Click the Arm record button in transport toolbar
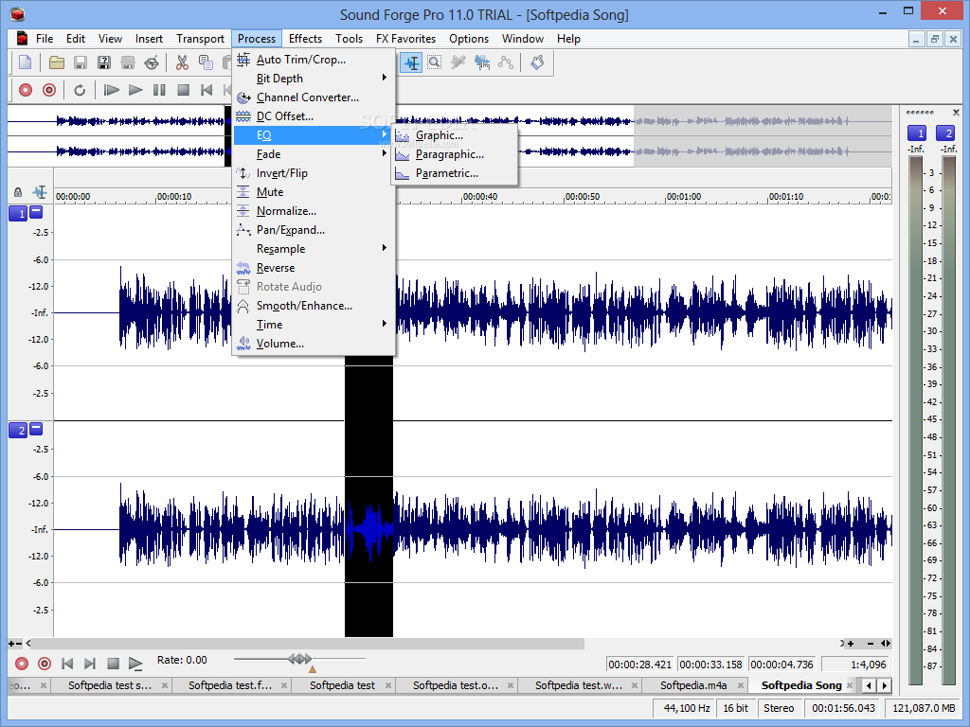This screenshot has height=727, width=970. pyautogui.click(x=49, y=90)
